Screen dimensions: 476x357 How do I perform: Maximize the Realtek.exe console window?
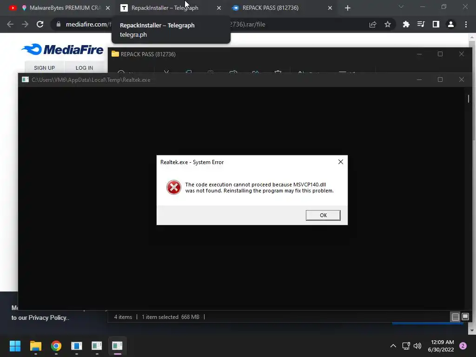pyautogui.click(x=440, y=79)
